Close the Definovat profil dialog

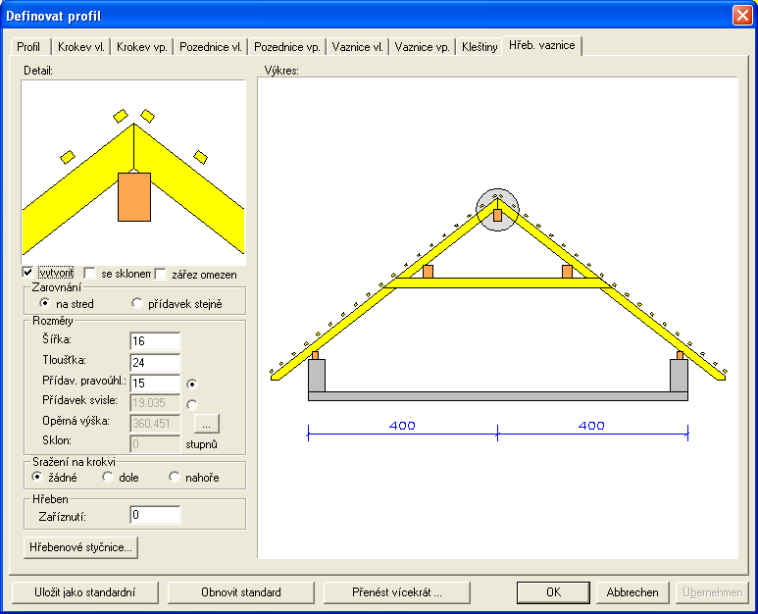click(742, 16)
